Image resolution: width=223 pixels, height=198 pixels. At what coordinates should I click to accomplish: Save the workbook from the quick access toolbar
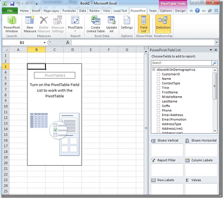click(x=12, y=4)
